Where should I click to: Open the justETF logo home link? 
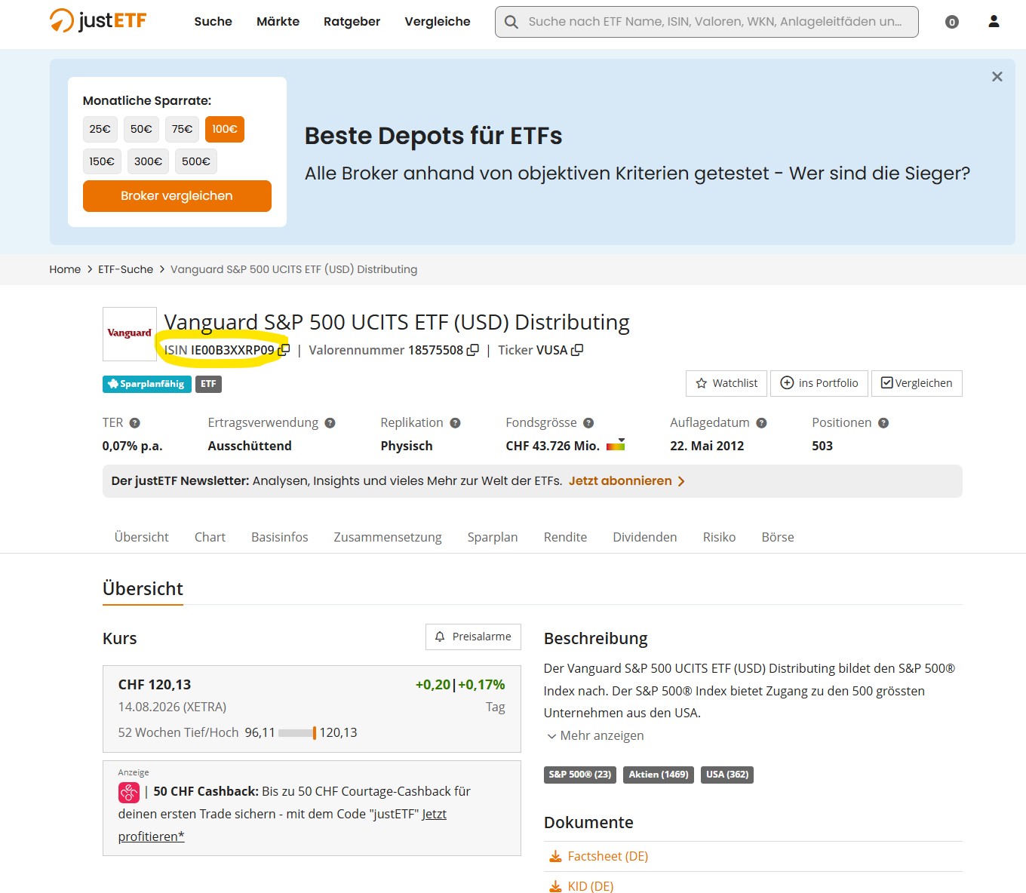pos(98,20)
